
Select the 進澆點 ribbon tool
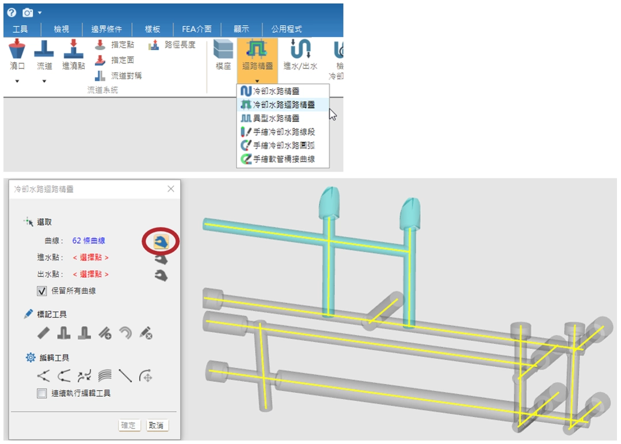[73, 55]
